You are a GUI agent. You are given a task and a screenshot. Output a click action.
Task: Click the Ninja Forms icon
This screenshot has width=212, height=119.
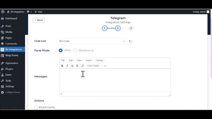pos(2,56)
